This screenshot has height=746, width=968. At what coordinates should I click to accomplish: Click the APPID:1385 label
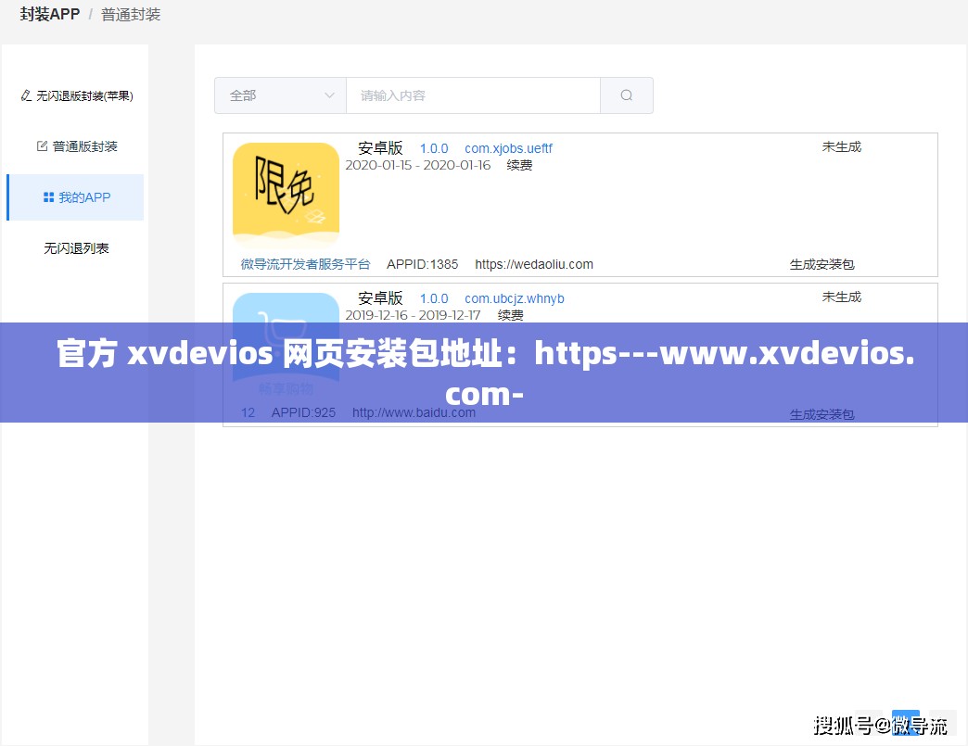422,264
